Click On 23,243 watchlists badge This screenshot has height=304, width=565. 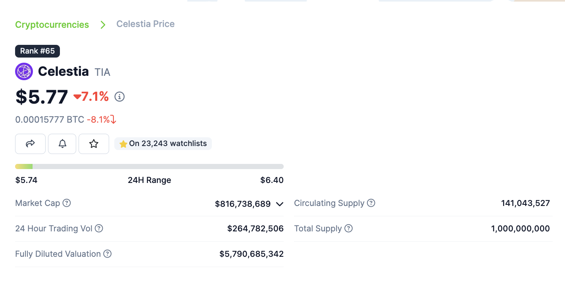[x=163, y=144]
